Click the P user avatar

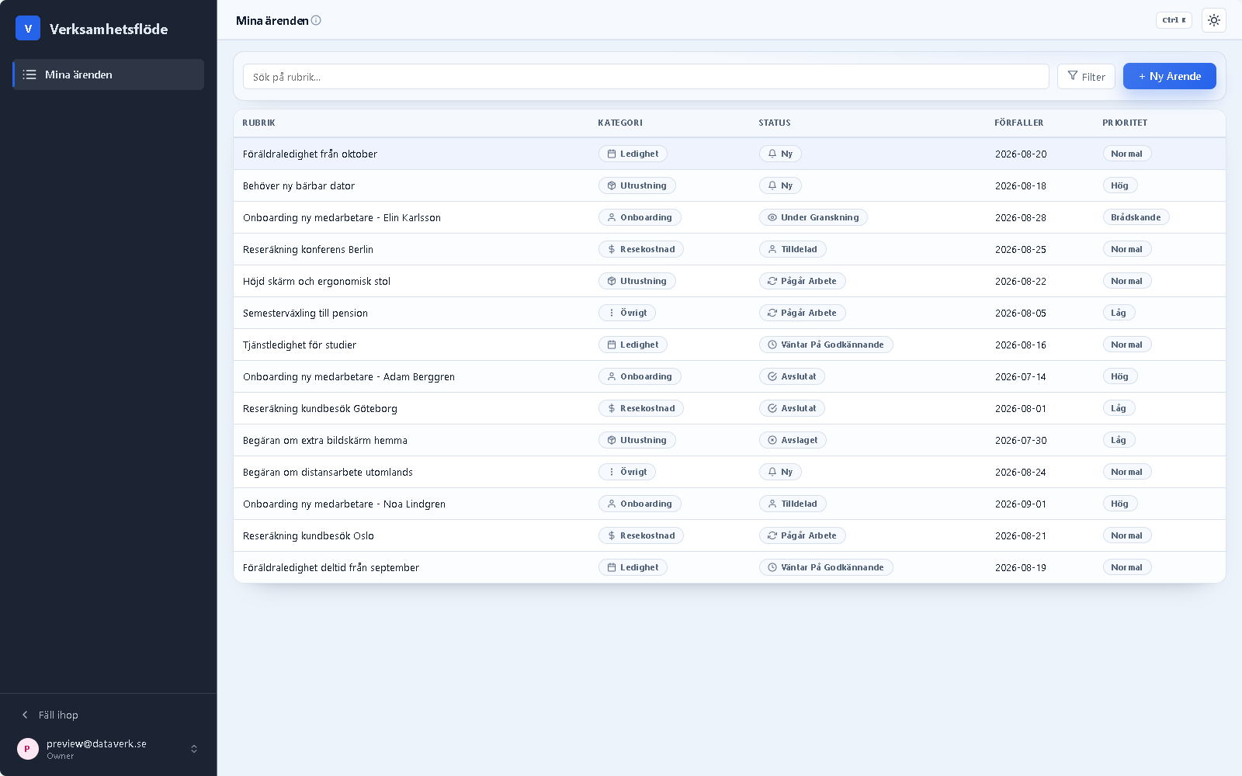(28, 749)
